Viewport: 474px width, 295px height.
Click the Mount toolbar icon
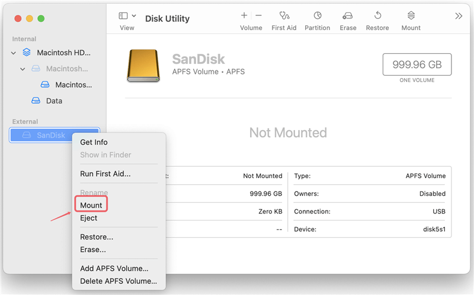(x=411, y=15)
